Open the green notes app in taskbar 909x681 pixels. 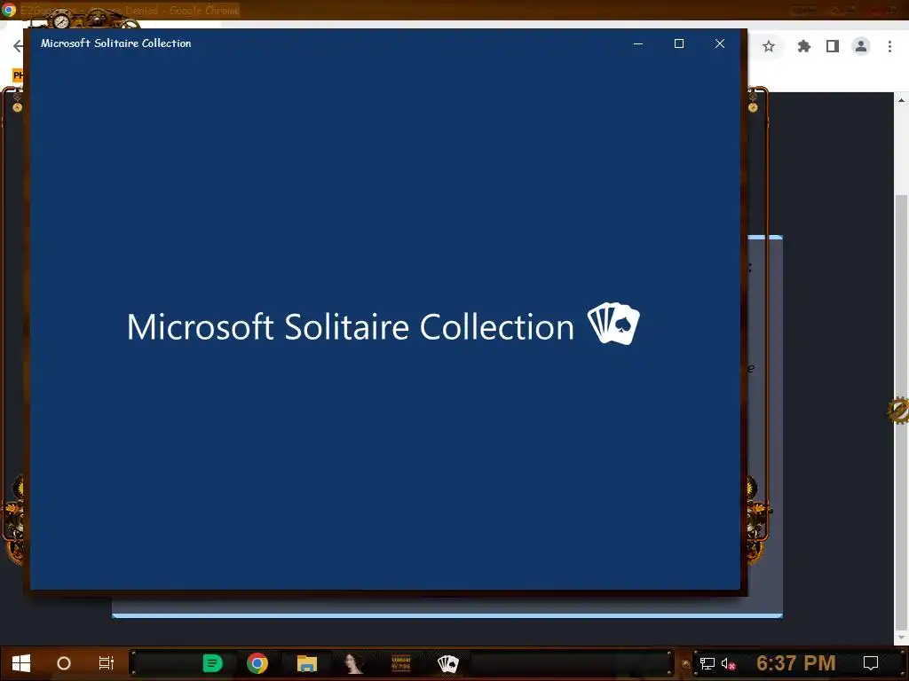[x=212, y=663]
